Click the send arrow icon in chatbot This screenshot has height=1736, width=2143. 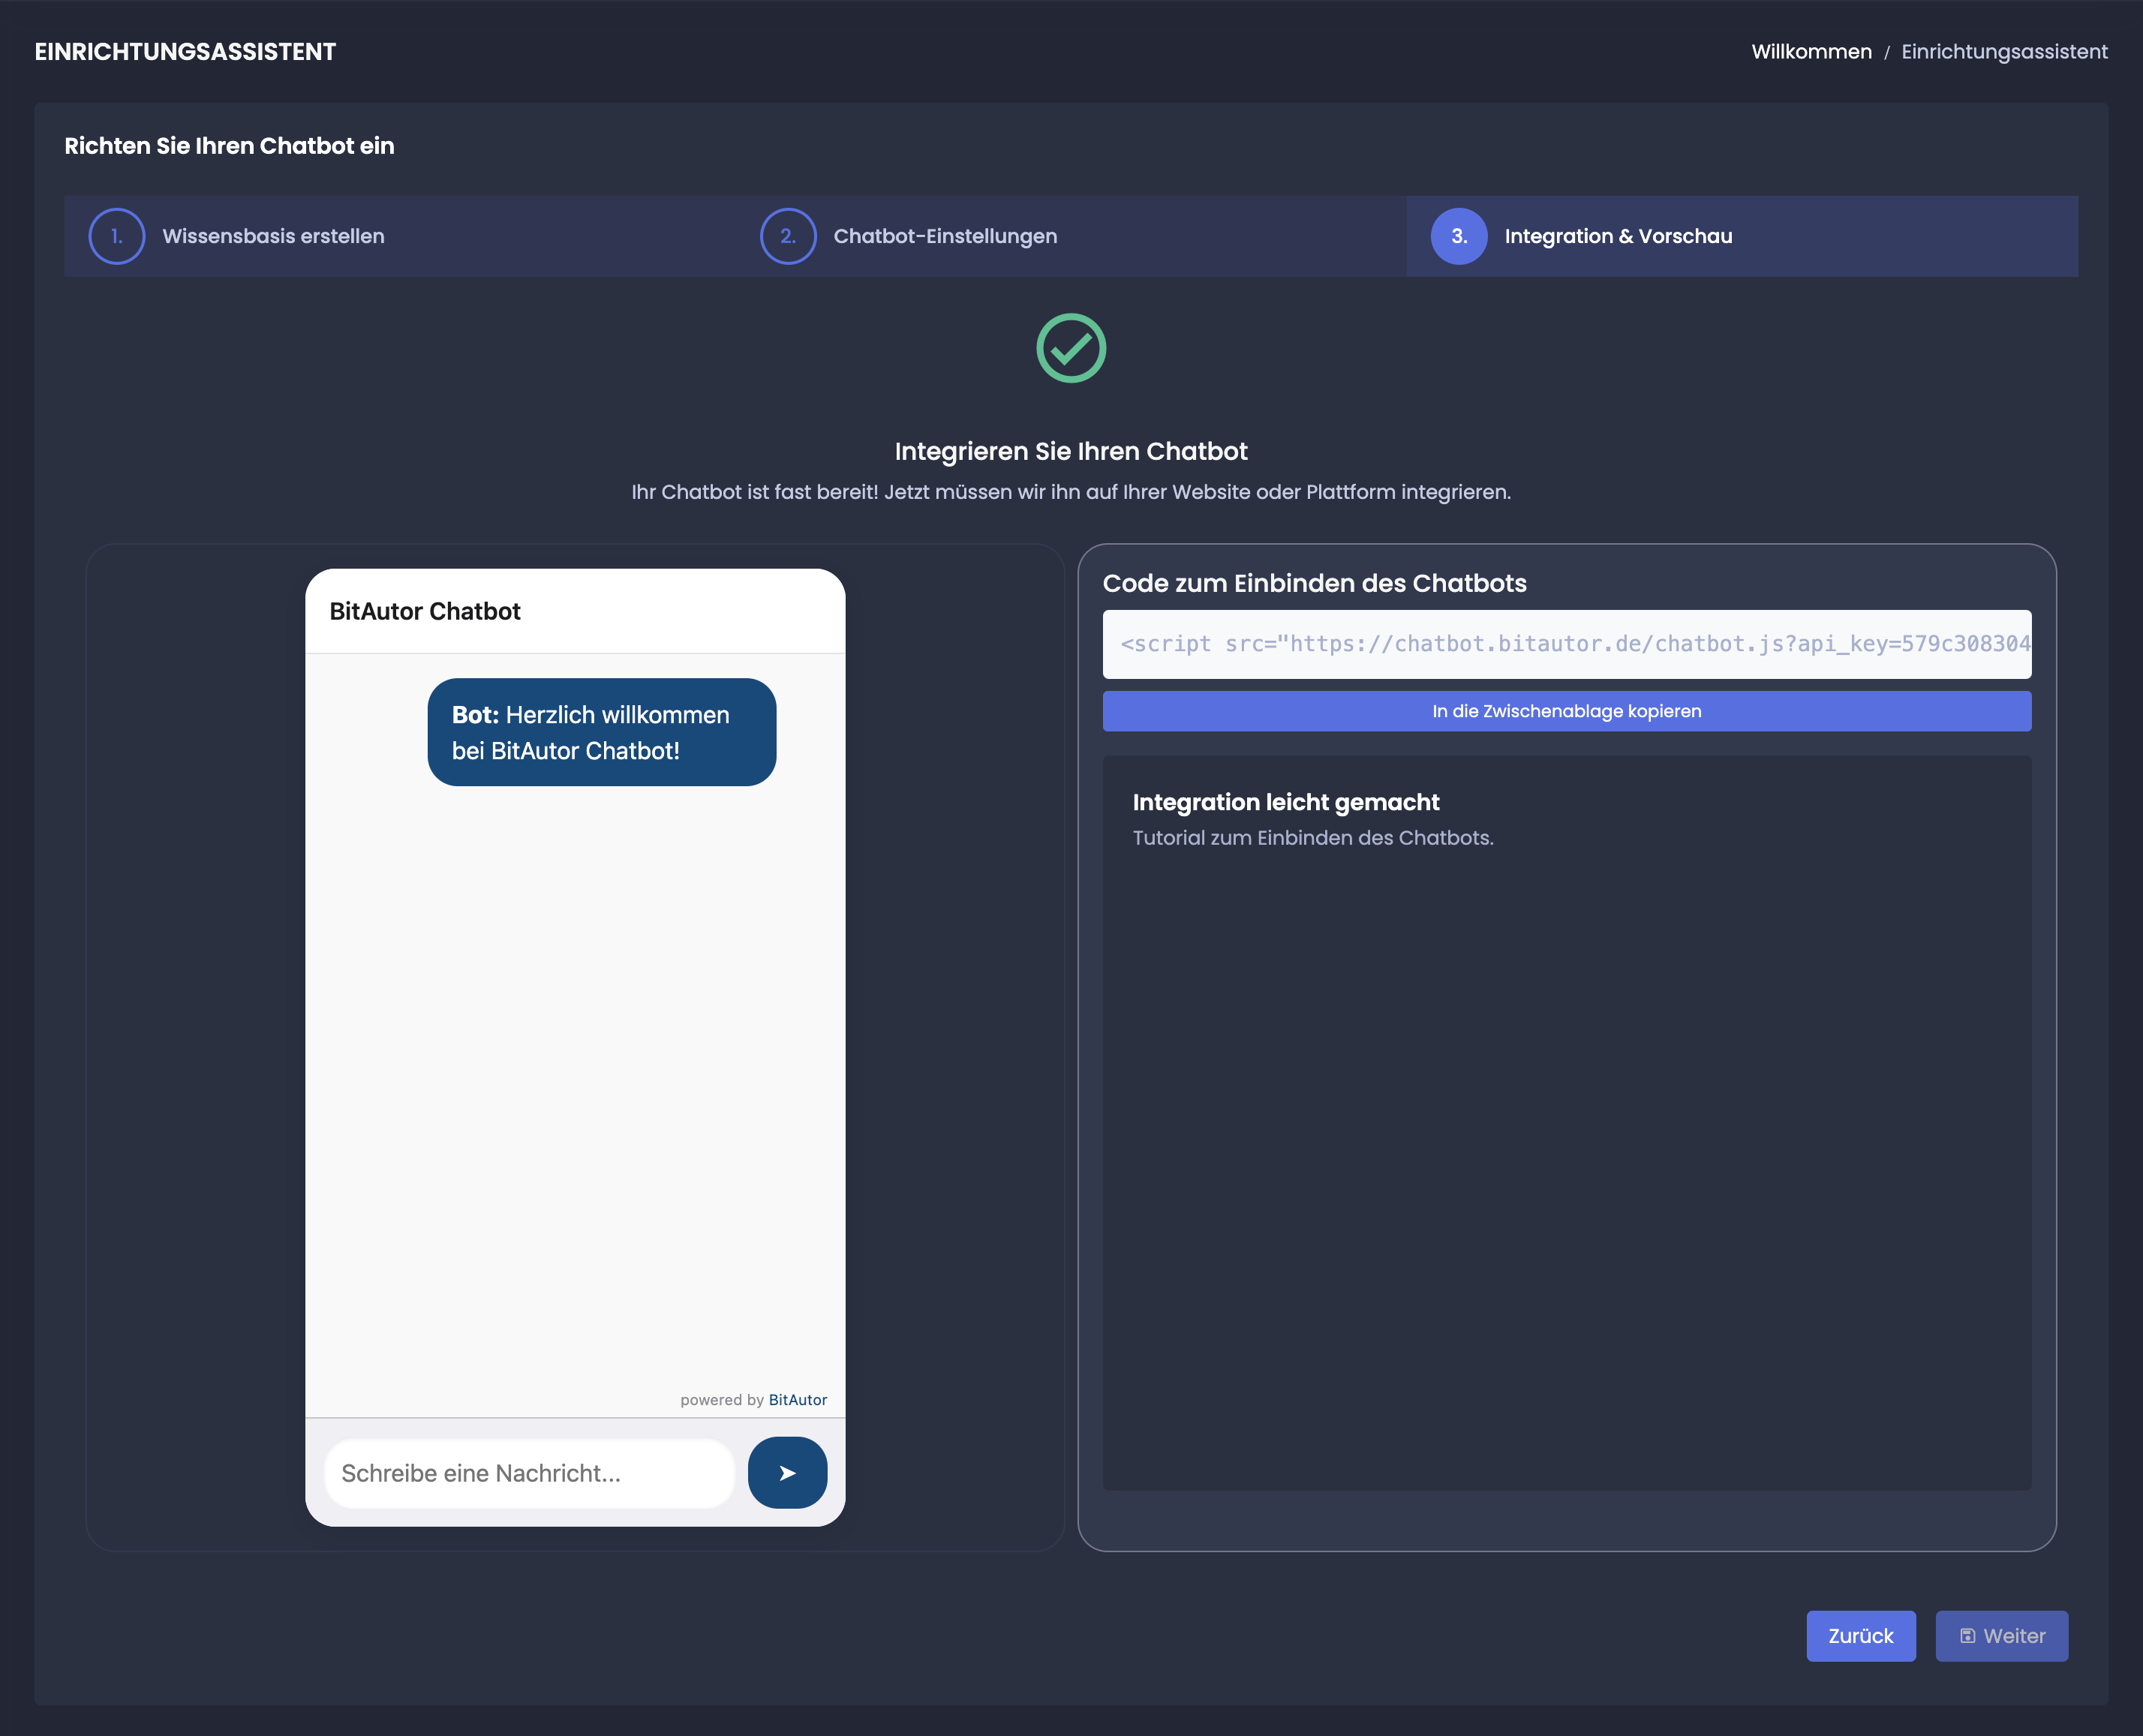point(787,1473)
